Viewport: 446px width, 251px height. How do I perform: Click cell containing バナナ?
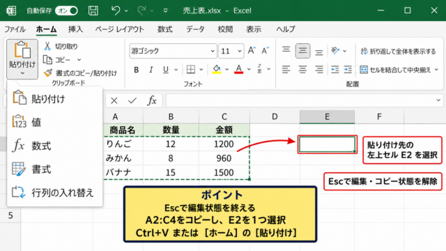pyautogui.click(x=123, y=172)
